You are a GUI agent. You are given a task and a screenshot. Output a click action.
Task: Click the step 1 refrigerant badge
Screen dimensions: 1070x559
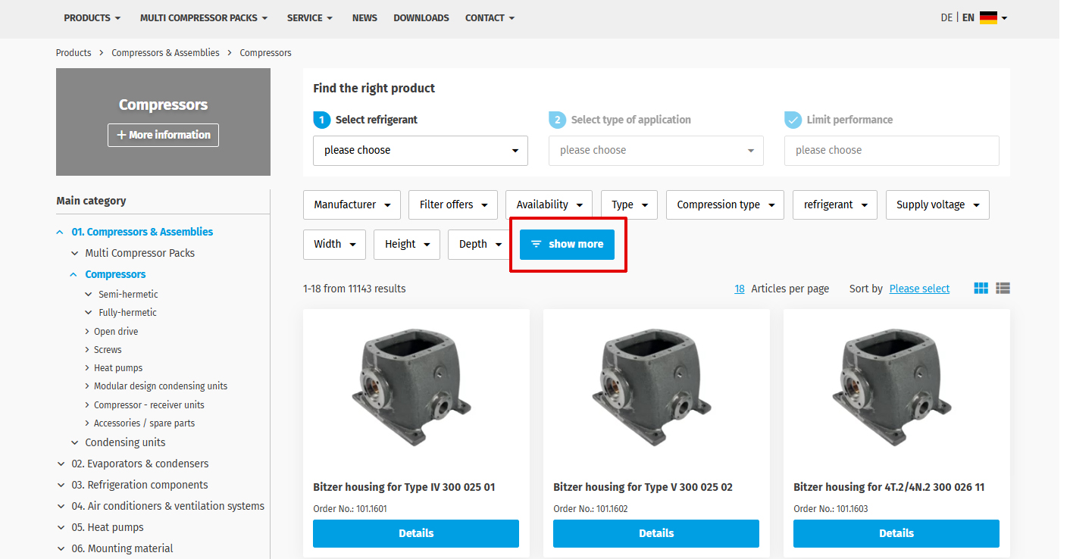[x=321, y=120]
